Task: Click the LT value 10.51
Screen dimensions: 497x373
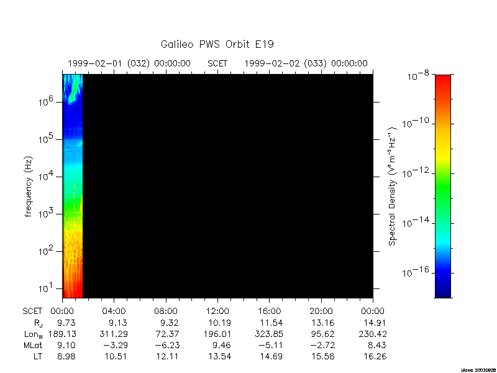Action: pyautogui.click(x=116, y=356)
